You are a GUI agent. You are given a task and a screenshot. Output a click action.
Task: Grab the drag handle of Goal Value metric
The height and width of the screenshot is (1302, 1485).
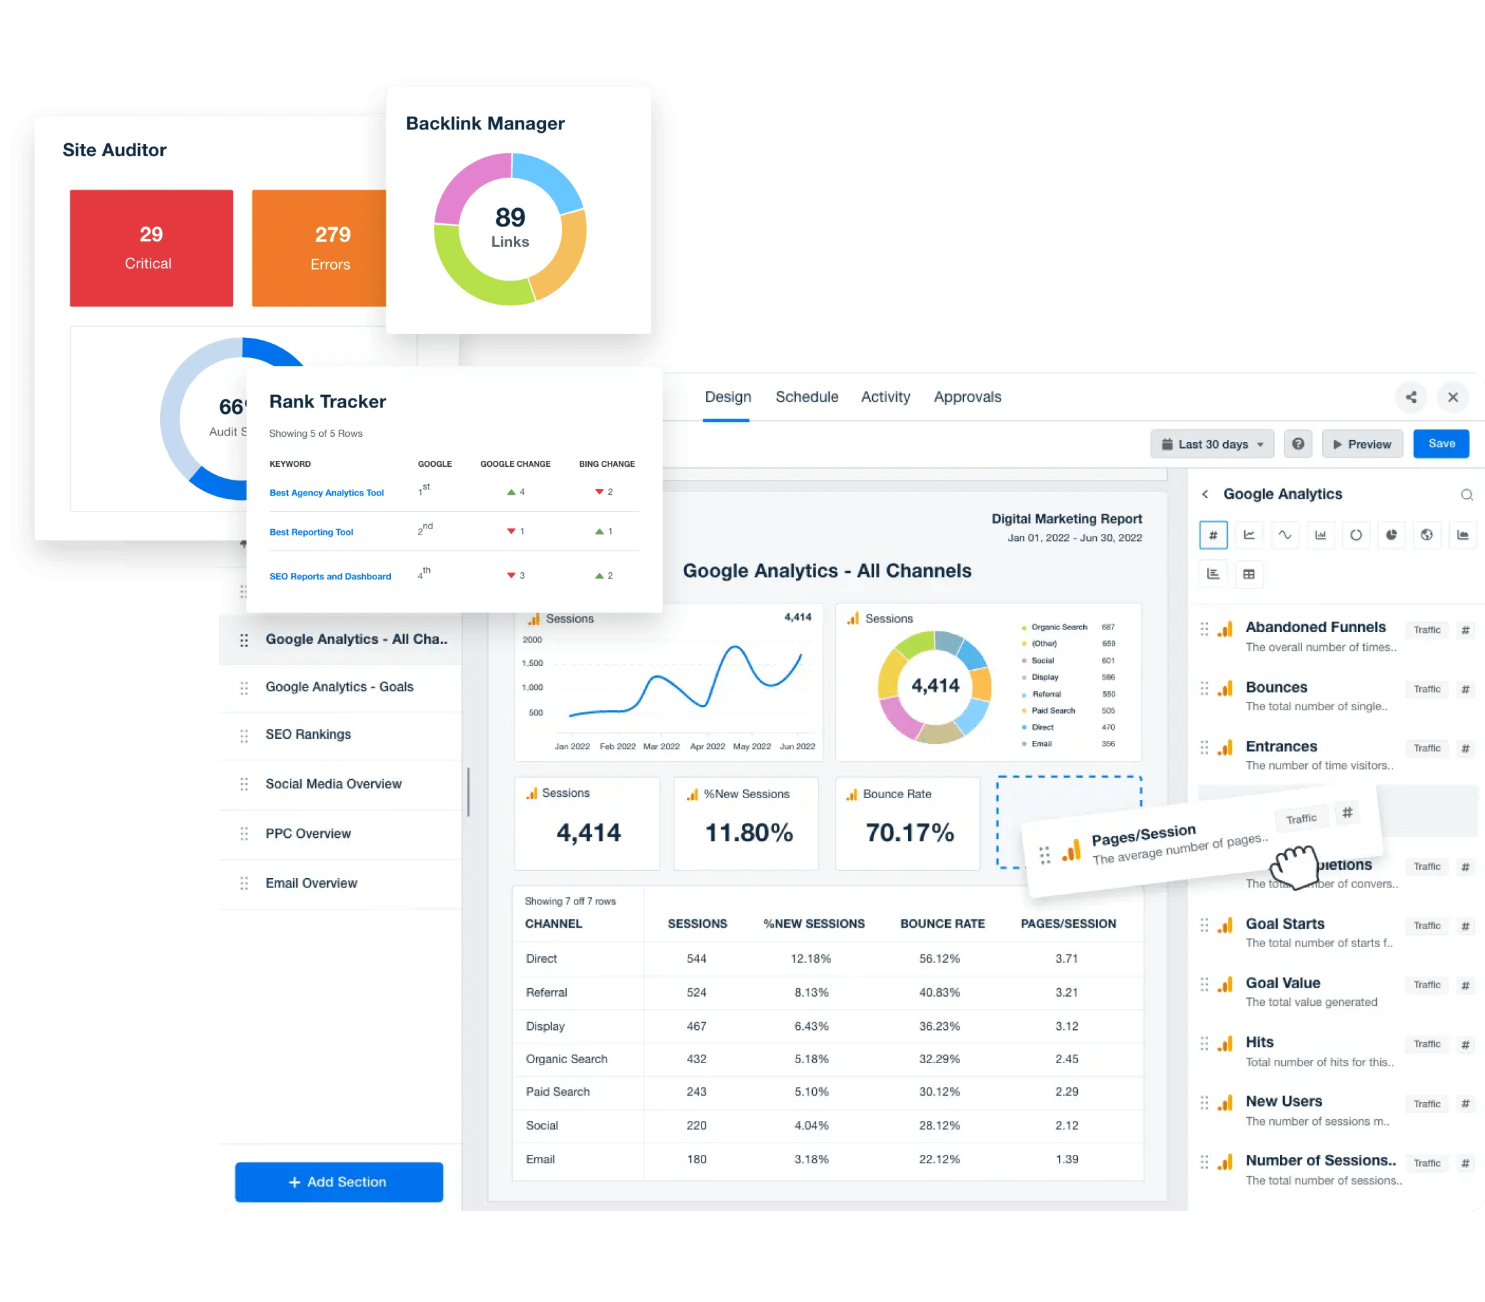click(x=1204, y=984)
